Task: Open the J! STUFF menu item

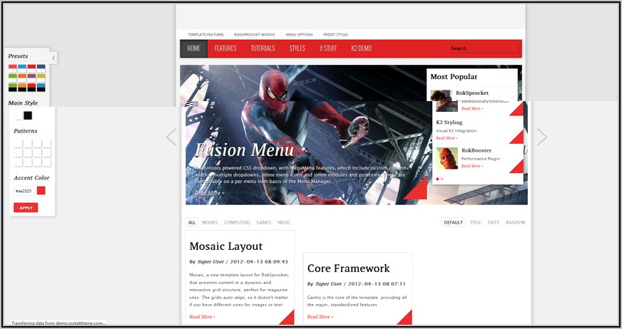Action: [328, 48]
